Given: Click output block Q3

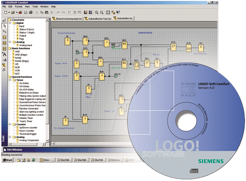Looking at the screenshot, I should point(201,48).
